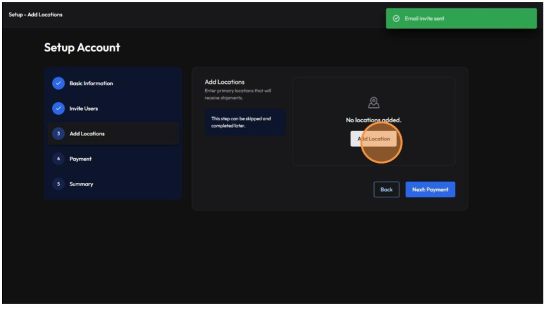Image resolution: width=549 pixels, height=309 pixels.
Task: Click 'This step can be skipped' note
Action: tap(247, 123)
